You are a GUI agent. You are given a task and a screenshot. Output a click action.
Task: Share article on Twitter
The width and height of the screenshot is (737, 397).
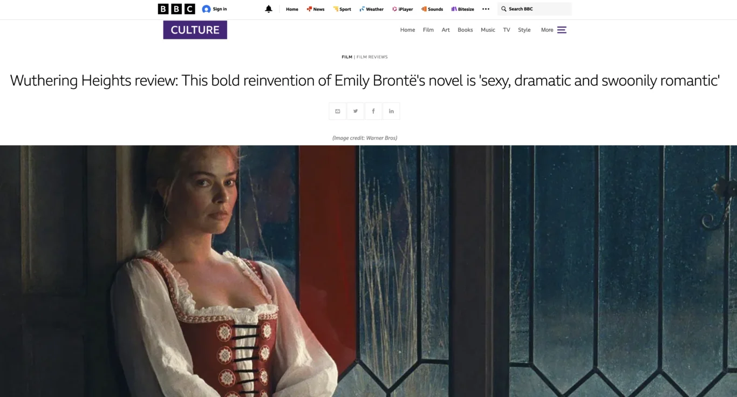point(356,111)
